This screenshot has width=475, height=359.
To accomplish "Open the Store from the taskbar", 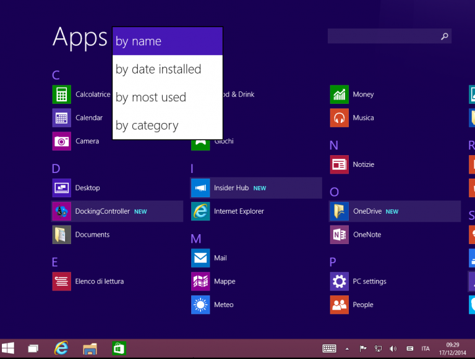I will [119, 348].
